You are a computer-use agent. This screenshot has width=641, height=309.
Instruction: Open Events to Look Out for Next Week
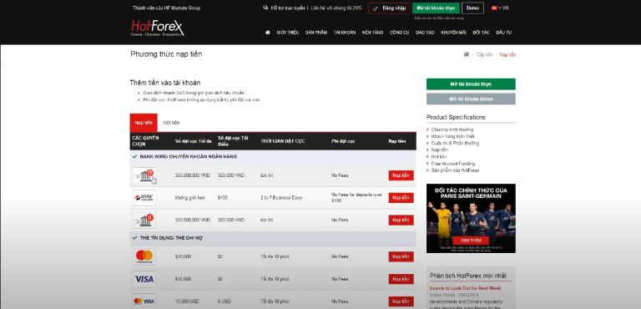(x=465, y=288)
